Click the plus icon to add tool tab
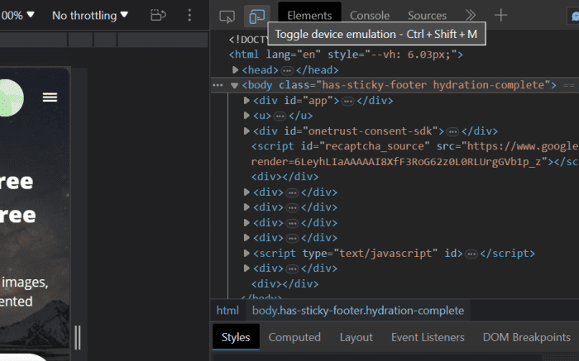The height and width of the screenshot is (361, 579). [x=500, y=16]
